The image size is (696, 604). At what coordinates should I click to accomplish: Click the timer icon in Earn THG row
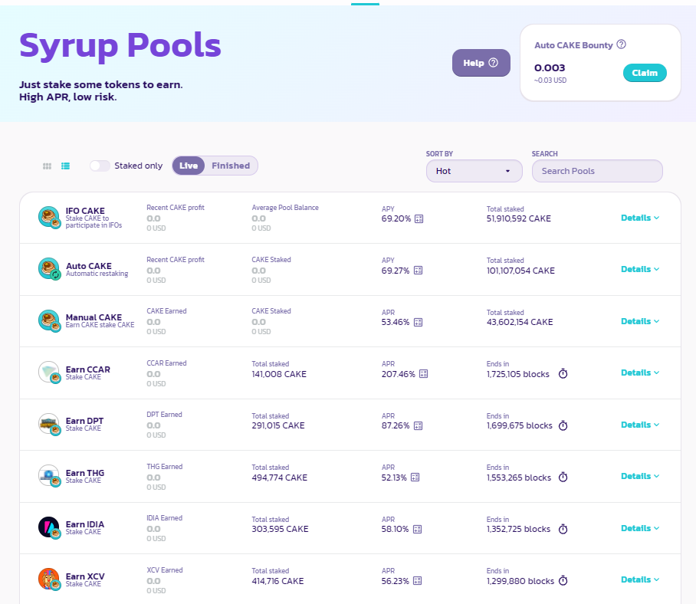coord(563,477)
